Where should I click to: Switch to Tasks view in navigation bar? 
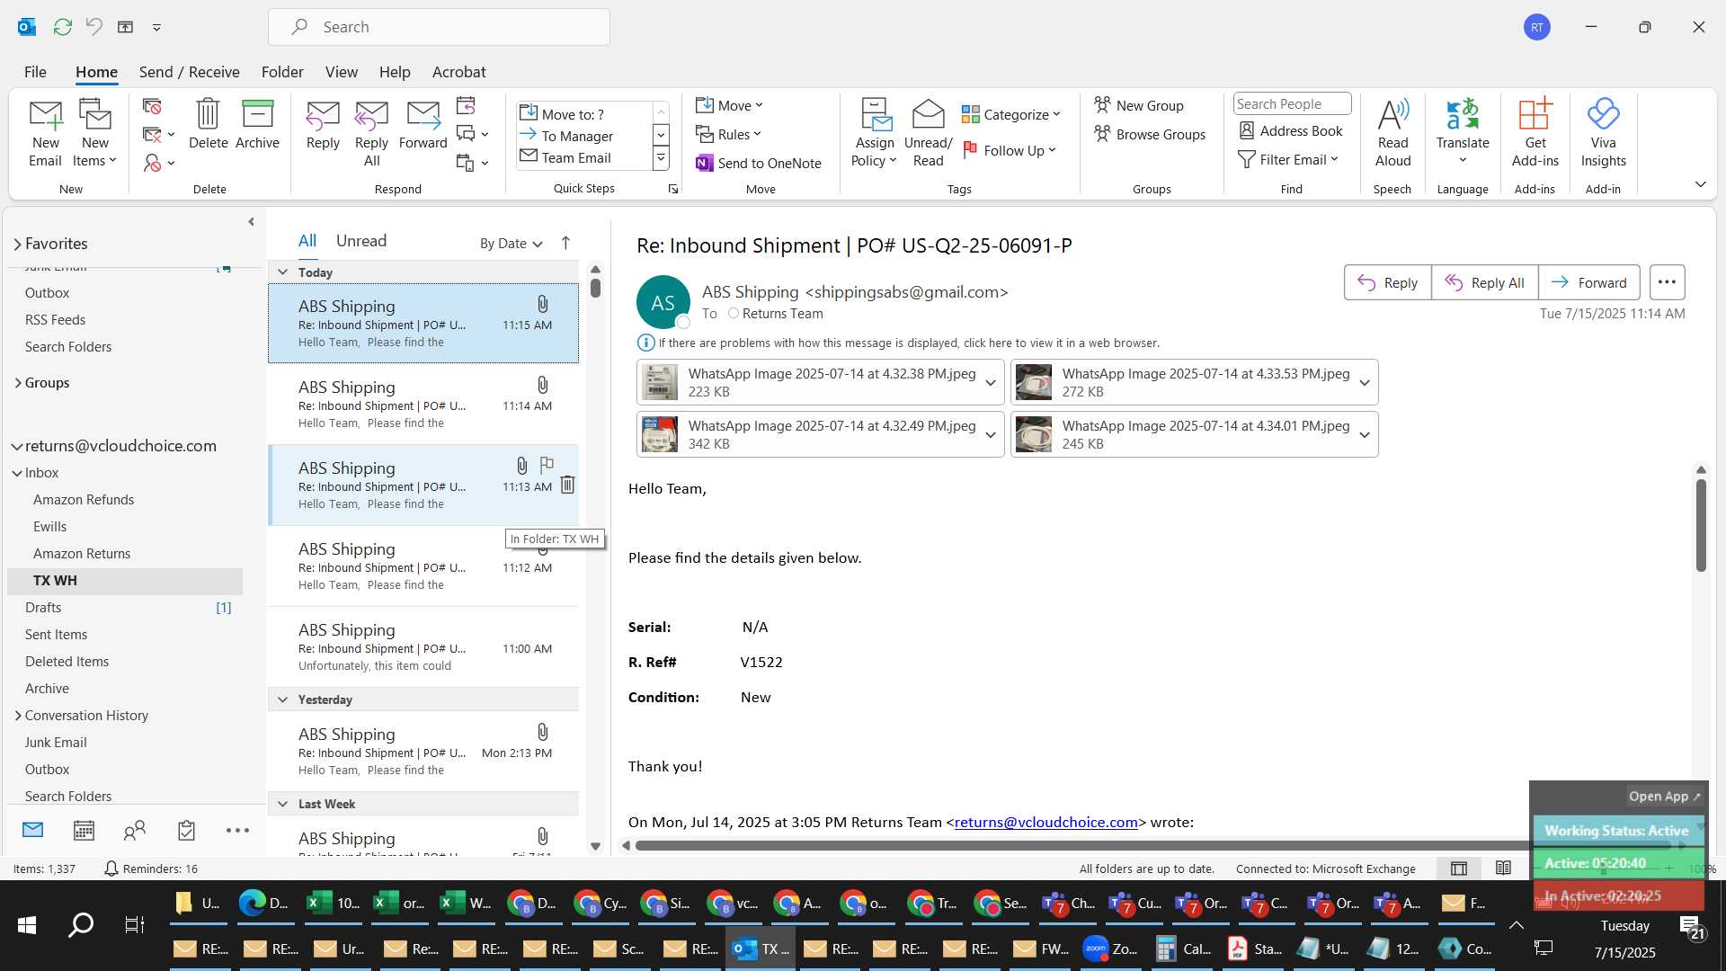pyautogui.click(x=186, y=831)
